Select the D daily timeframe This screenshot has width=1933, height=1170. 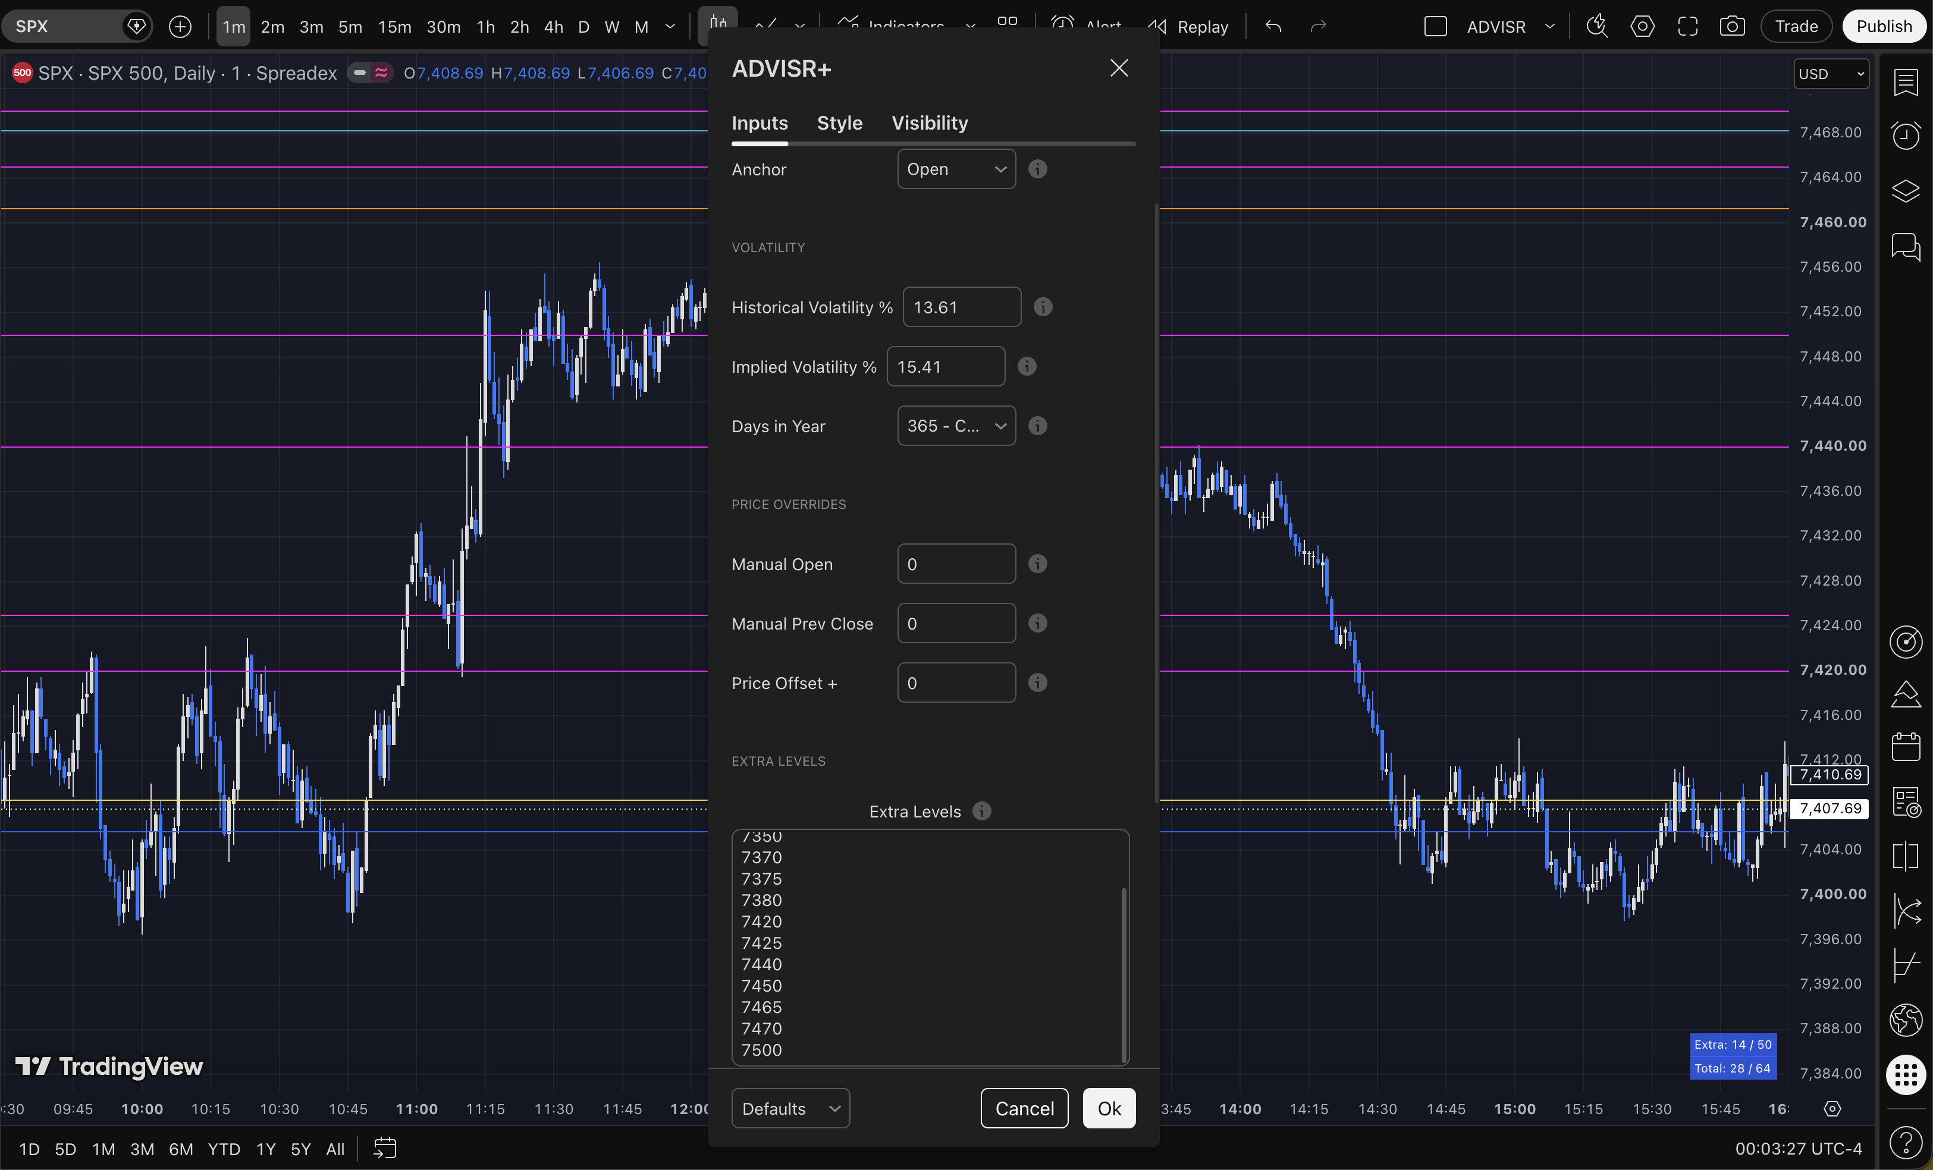tap(583, 27)
